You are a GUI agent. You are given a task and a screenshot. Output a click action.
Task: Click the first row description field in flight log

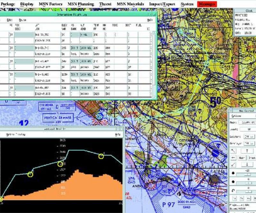24,34
